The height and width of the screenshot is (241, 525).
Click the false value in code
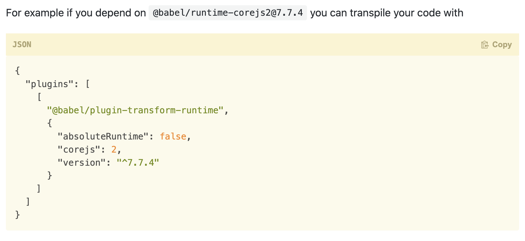pyautogui.click(x=173, y=137)
